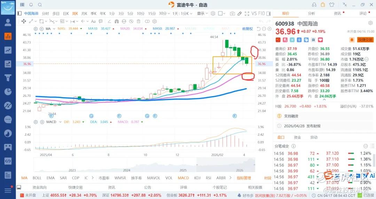The image size is (376, 199).
Task: Open the pie chart sidebar icon
Action: [x=8, y=92]
